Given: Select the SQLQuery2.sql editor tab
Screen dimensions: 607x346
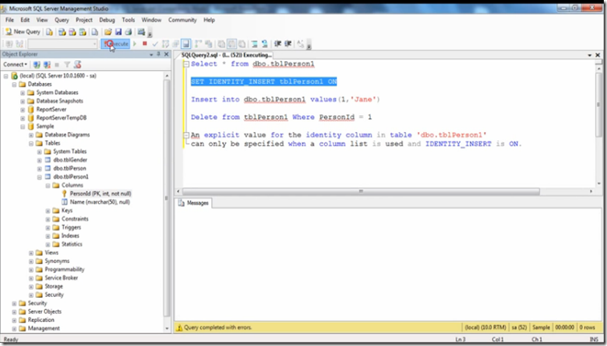Looking at the screenshot, I should 227,55.
